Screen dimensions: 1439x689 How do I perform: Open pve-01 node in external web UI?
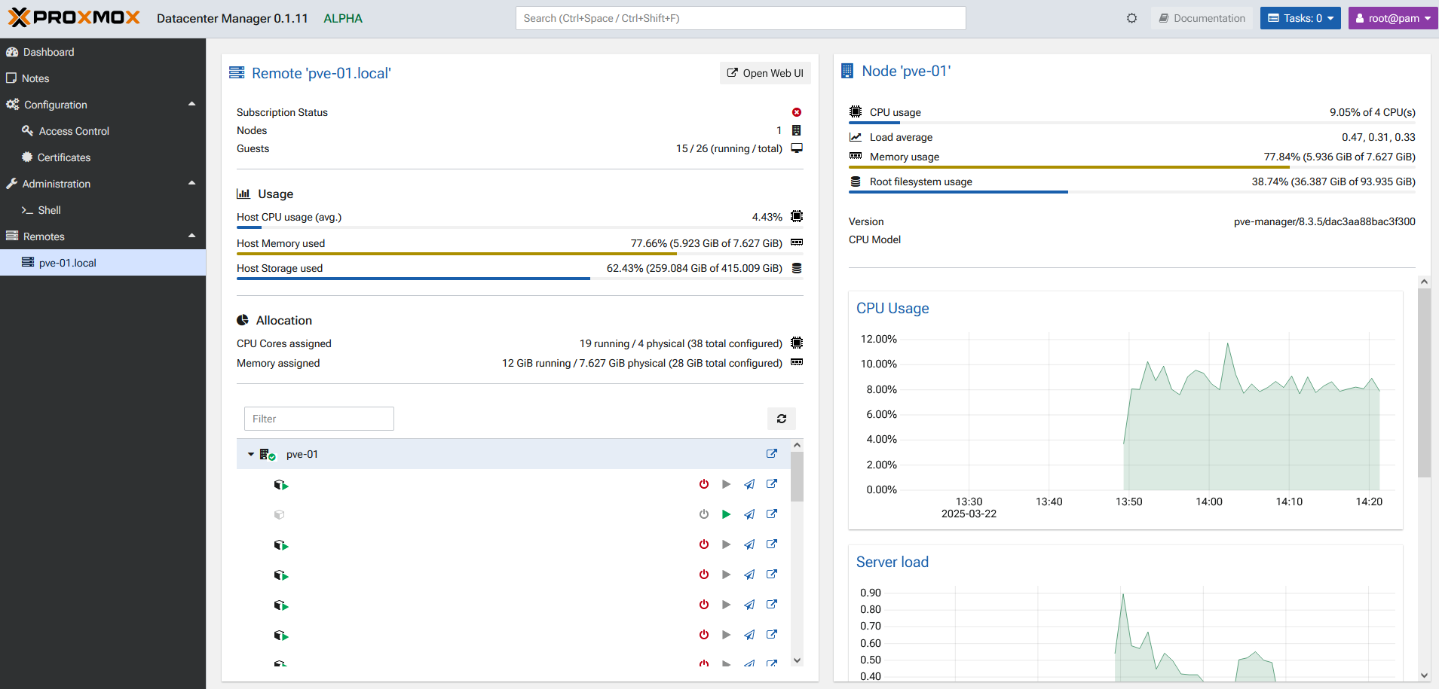point(772,454)
